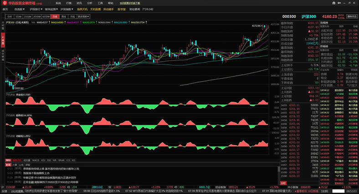Click the up arrow beside MA5
Image resolution: width=359 pixels, height=194 pixels.
click(49, 22)
